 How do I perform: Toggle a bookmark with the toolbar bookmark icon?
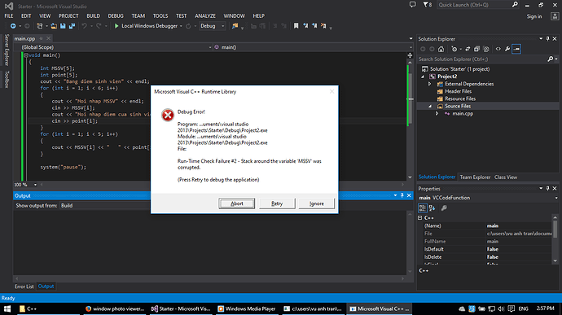(296, 26)
